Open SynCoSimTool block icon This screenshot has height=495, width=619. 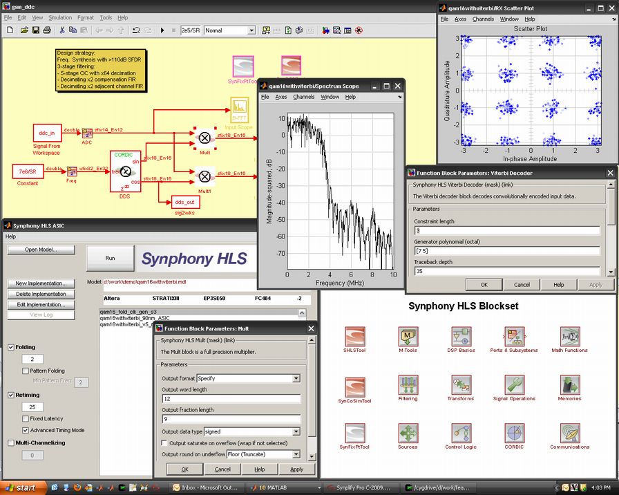click(355, 387)
